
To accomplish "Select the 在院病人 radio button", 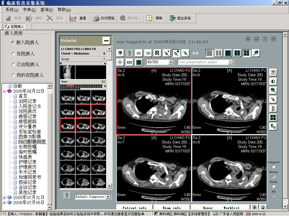I will pyautogui.click(x=13, y=54).
